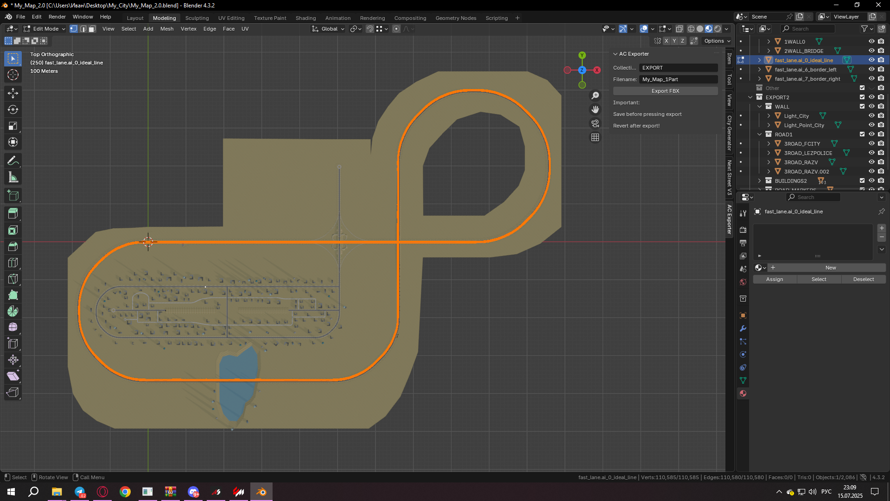Select the Cursor tool in toolbar

click(13, 75)
